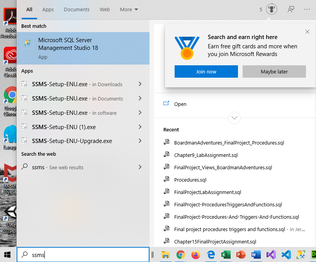Launch Visual Studio from the taskbar
The image size is (316, 262).
(271, 255)
